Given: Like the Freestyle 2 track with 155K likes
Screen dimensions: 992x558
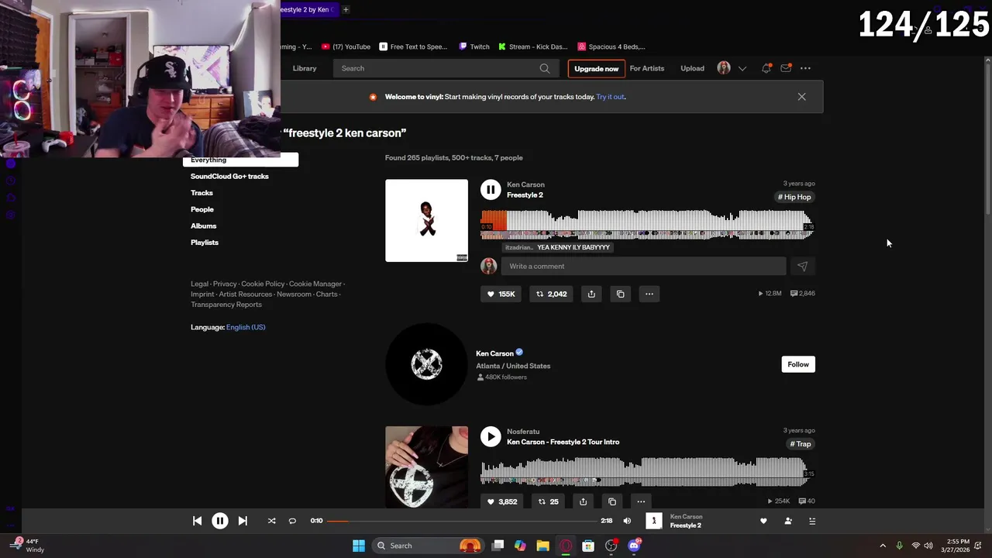Looking at the screenshot, I should [x=501, y=294].
